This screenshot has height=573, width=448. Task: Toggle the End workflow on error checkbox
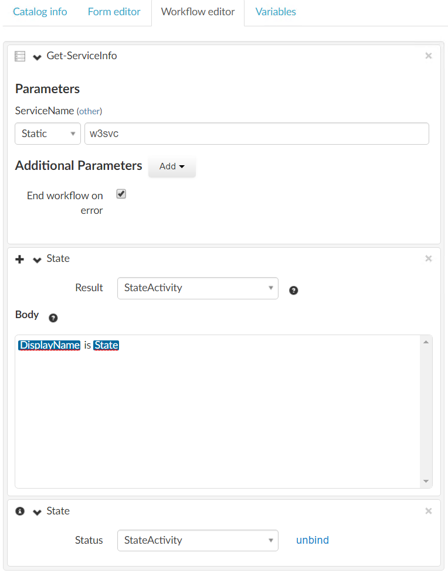121,195
